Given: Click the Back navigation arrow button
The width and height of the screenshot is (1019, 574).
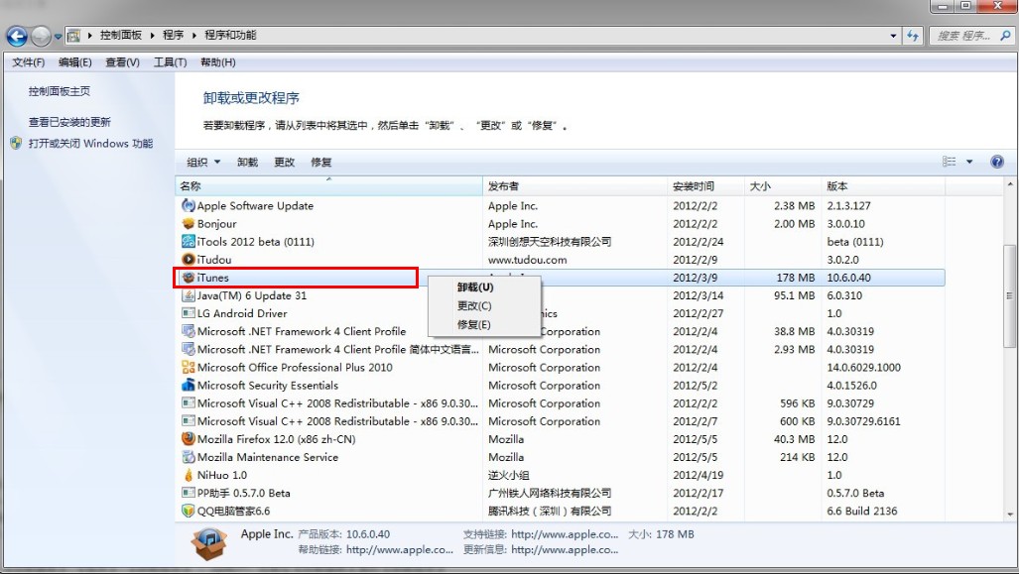Looking at the screenshot, I should point(16,37).
